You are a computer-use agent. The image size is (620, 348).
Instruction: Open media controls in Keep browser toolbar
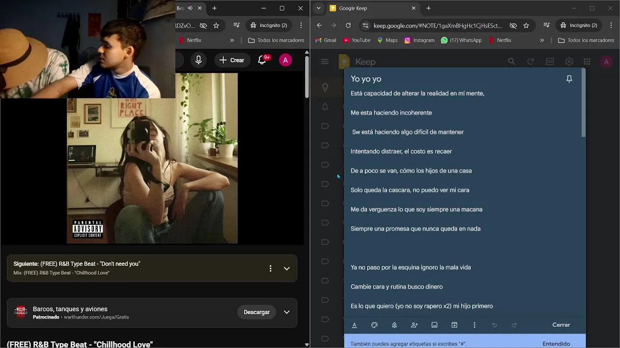tap(546, 25)
